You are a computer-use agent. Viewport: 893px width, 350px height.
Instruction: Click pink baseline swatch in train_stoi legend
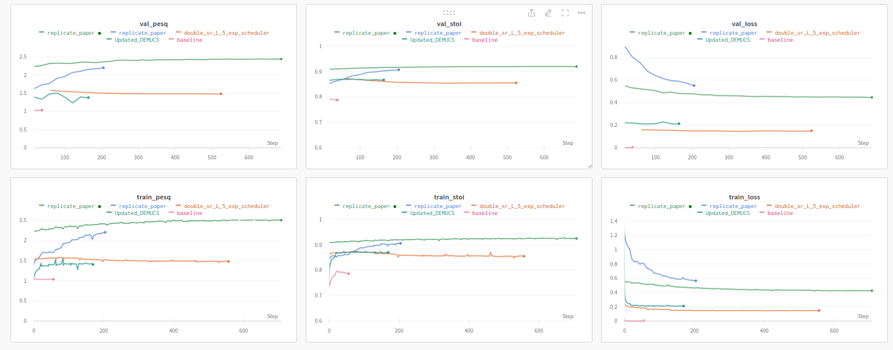pos(465,213)
